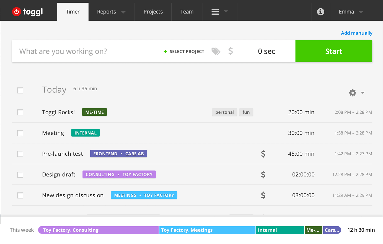
Task: Click the 2:08 PM – 2:28 PM time range
Action: (x=353, y=112)
